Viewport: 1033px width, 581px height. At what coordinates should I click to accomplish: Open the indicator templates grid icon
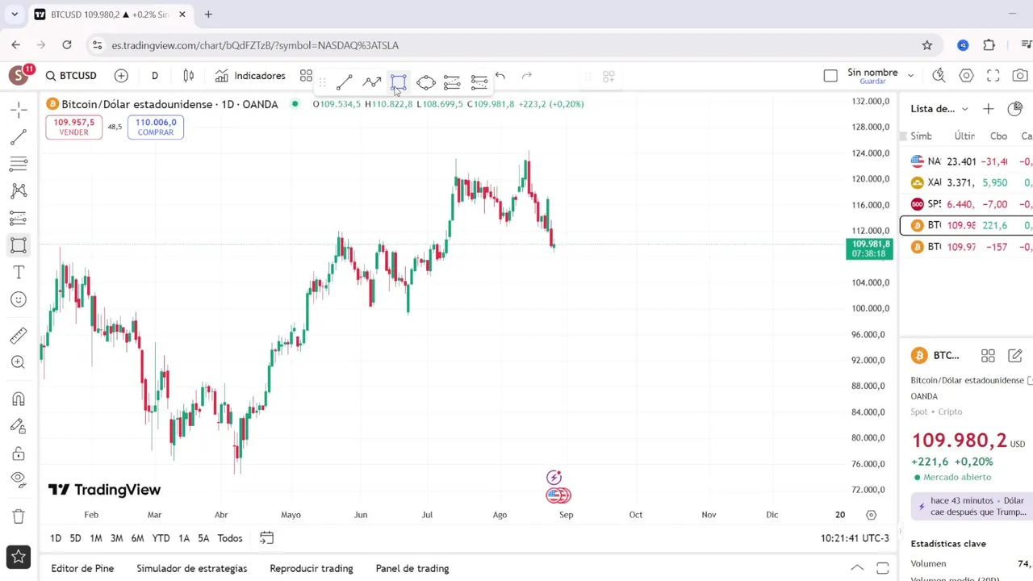(x=306, y=76)
